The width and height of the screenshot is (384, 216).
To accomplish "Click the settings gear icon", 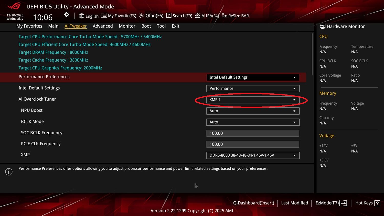I will tap(67, 15).
